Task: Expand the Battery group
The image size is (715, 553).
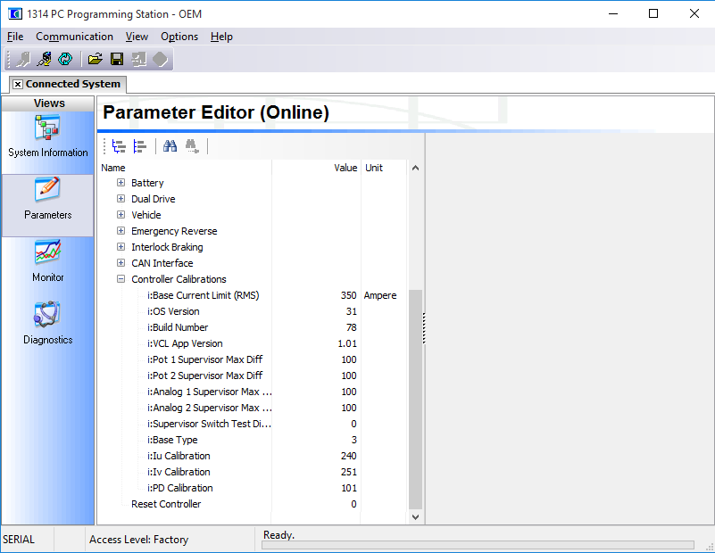Action: pos(121,183)
